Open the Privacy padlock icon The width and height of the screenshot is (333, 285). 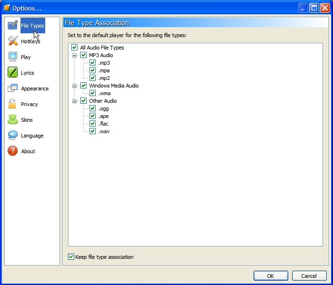pyautogui.click(x=12, y=104)
